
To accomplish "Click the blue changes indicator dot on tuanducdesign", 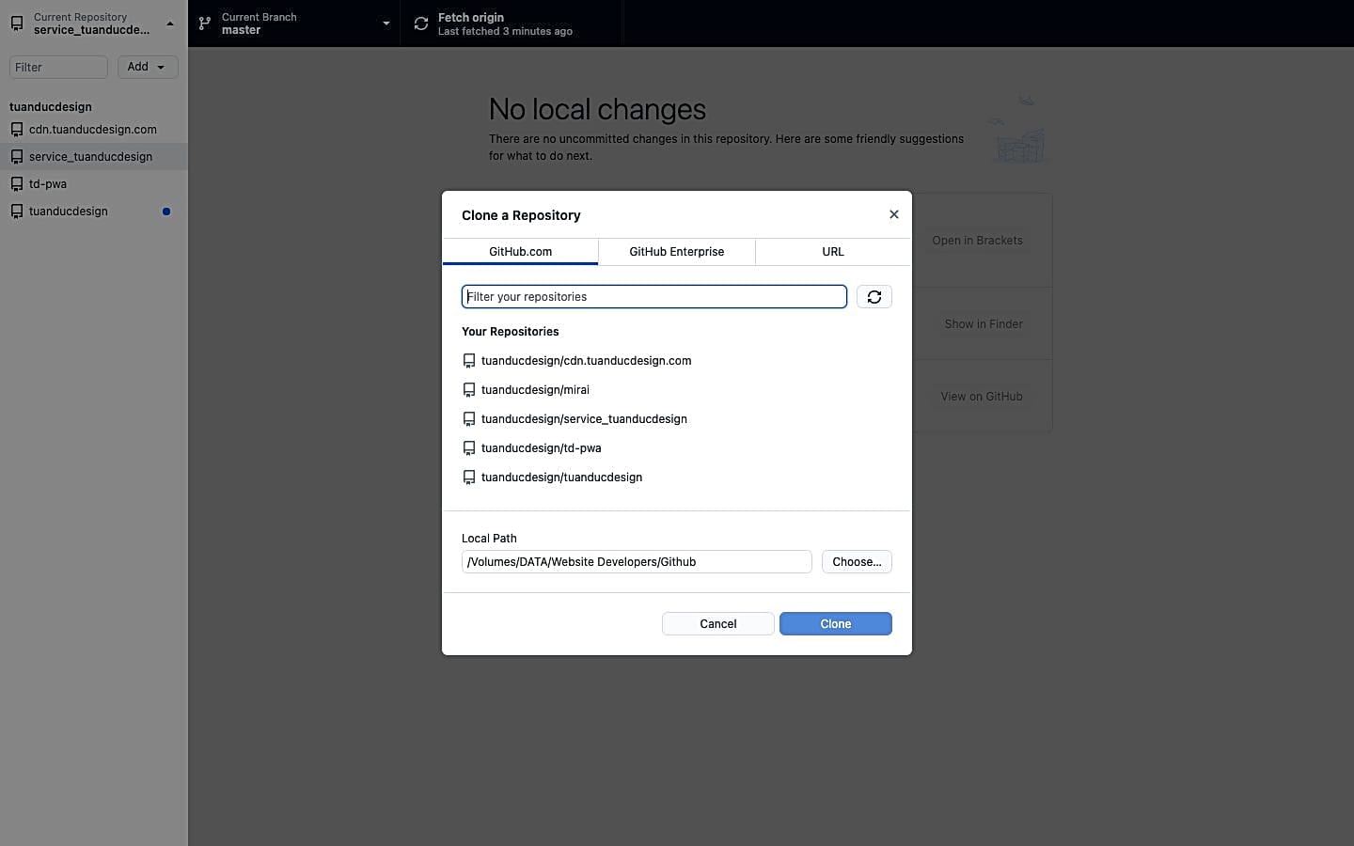I will coord(166,211).
